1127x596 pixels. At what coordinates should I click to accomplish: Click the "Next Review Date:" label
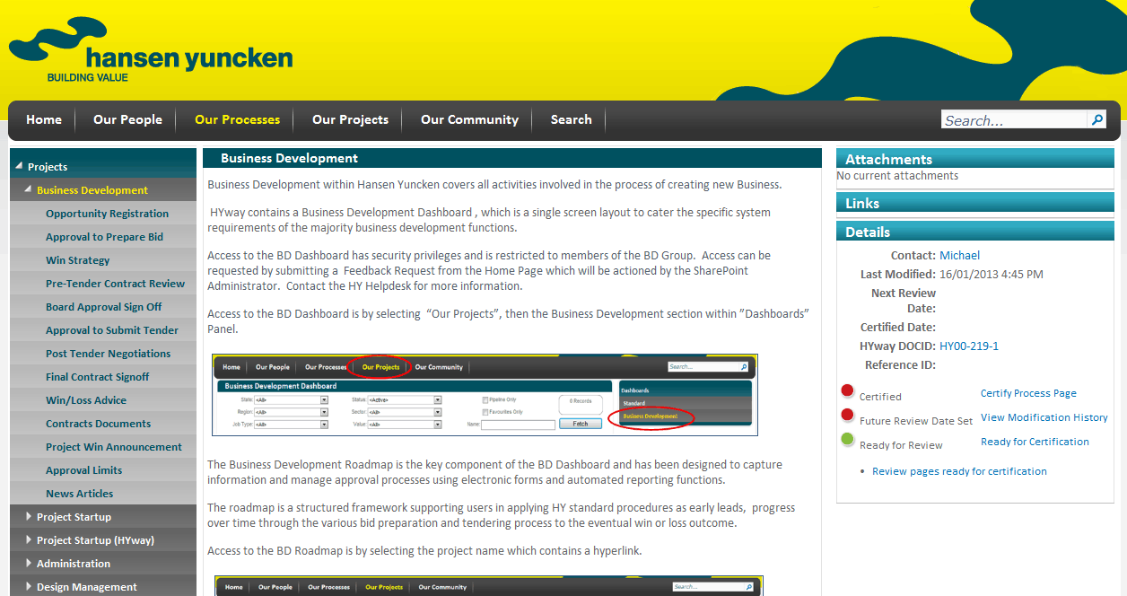point(904,301)
